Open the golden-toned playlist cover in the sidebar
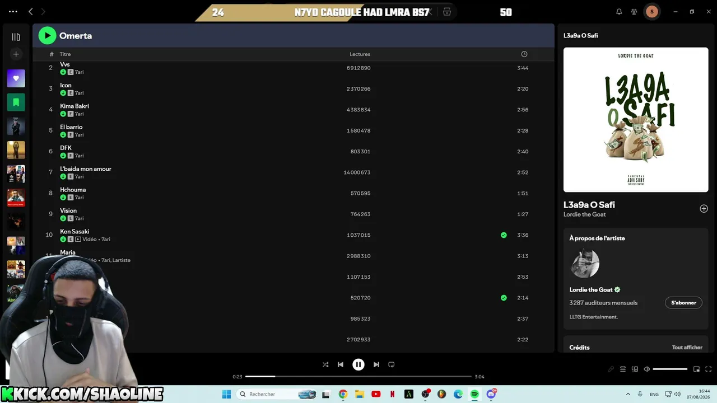The width and height of the screenshot is (717, 403). tap(16, 150)
